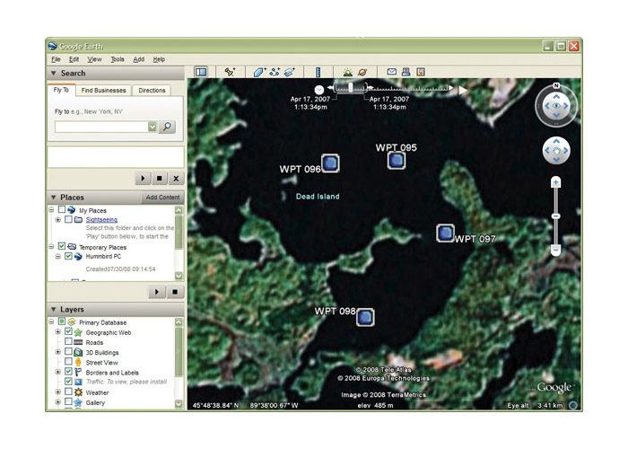Switch to Find Businesses tab

point(103,90)
